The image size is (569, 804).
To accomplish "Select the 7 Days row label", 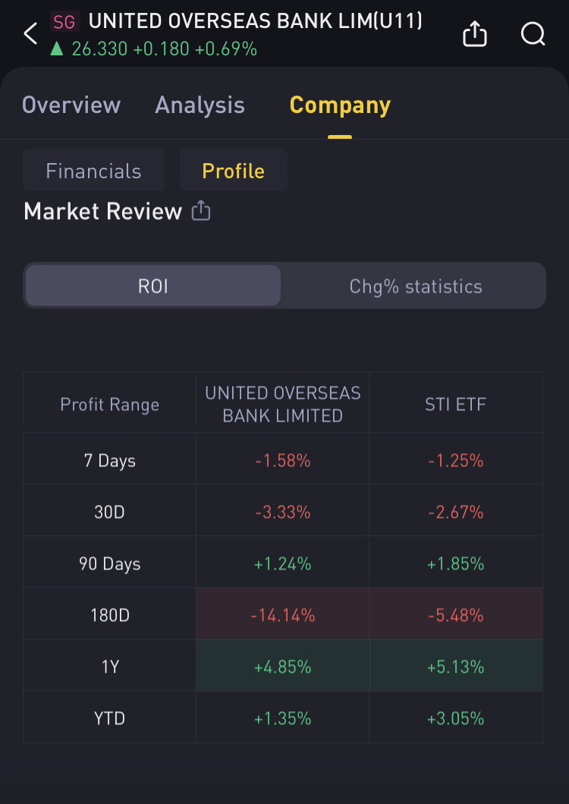I will tap(109, 460).
